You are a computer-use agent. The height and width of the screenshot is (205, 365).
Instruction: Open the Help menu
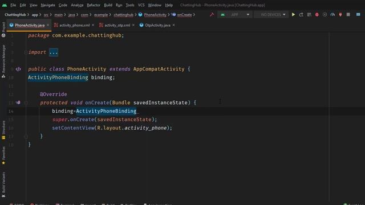[x=169, y=5]
